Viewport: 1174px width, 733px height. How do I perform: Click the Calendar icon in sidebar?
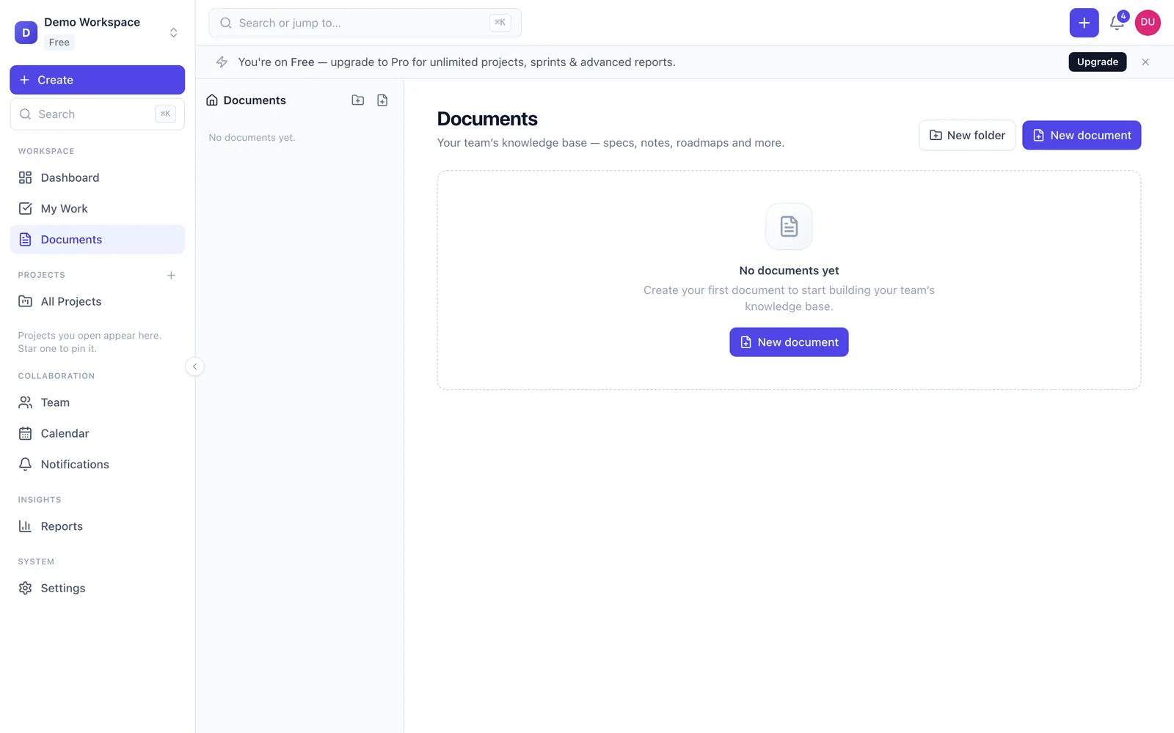(25, 433)
